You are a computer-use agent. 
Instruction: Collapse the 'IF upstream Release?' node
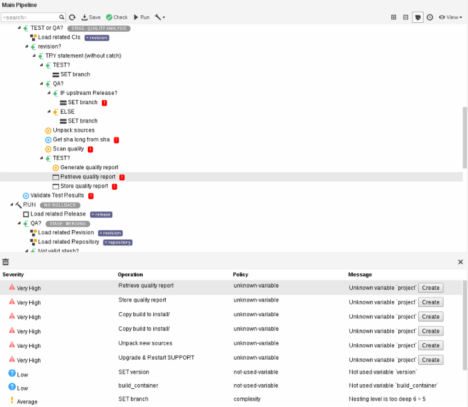[49, 93]
